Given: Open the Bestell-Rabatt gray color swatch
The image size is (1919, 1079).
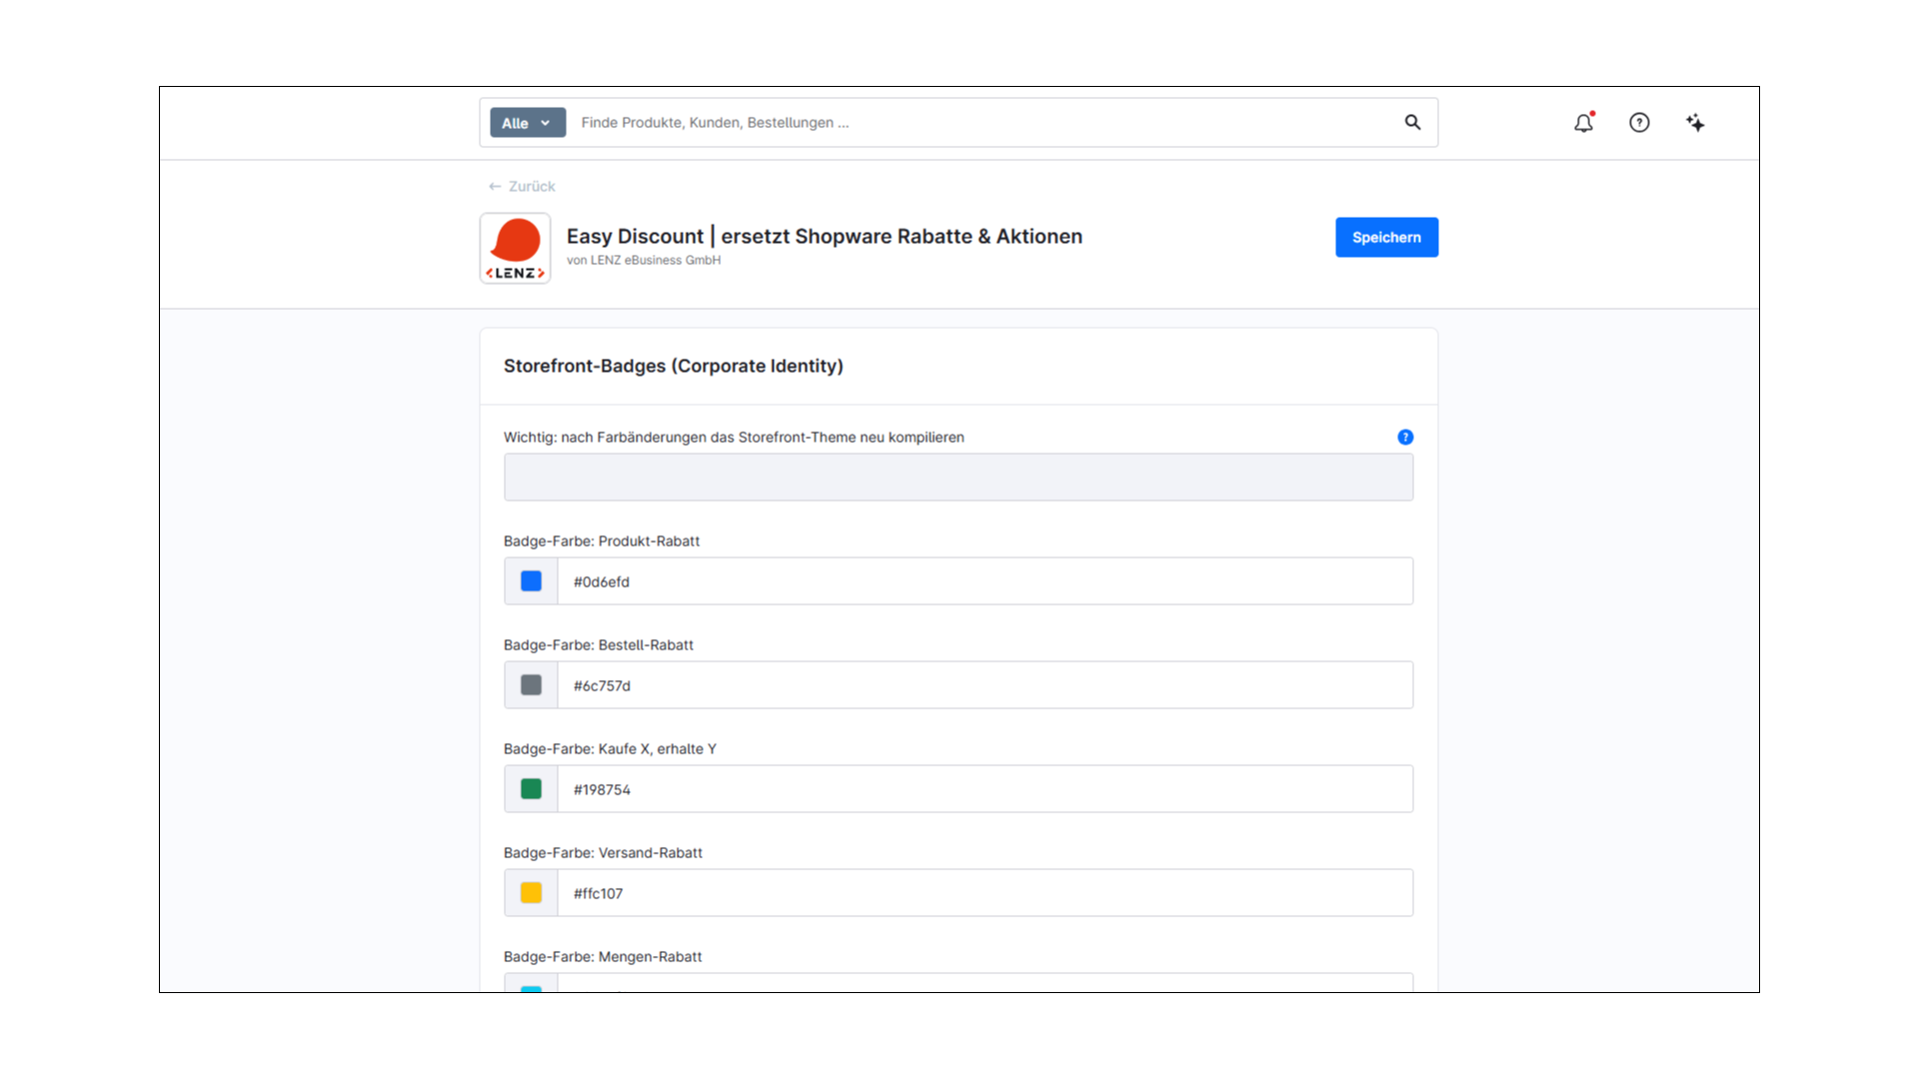Looking at the screenshot, I should pyautogui.click(x=531, y=685).
